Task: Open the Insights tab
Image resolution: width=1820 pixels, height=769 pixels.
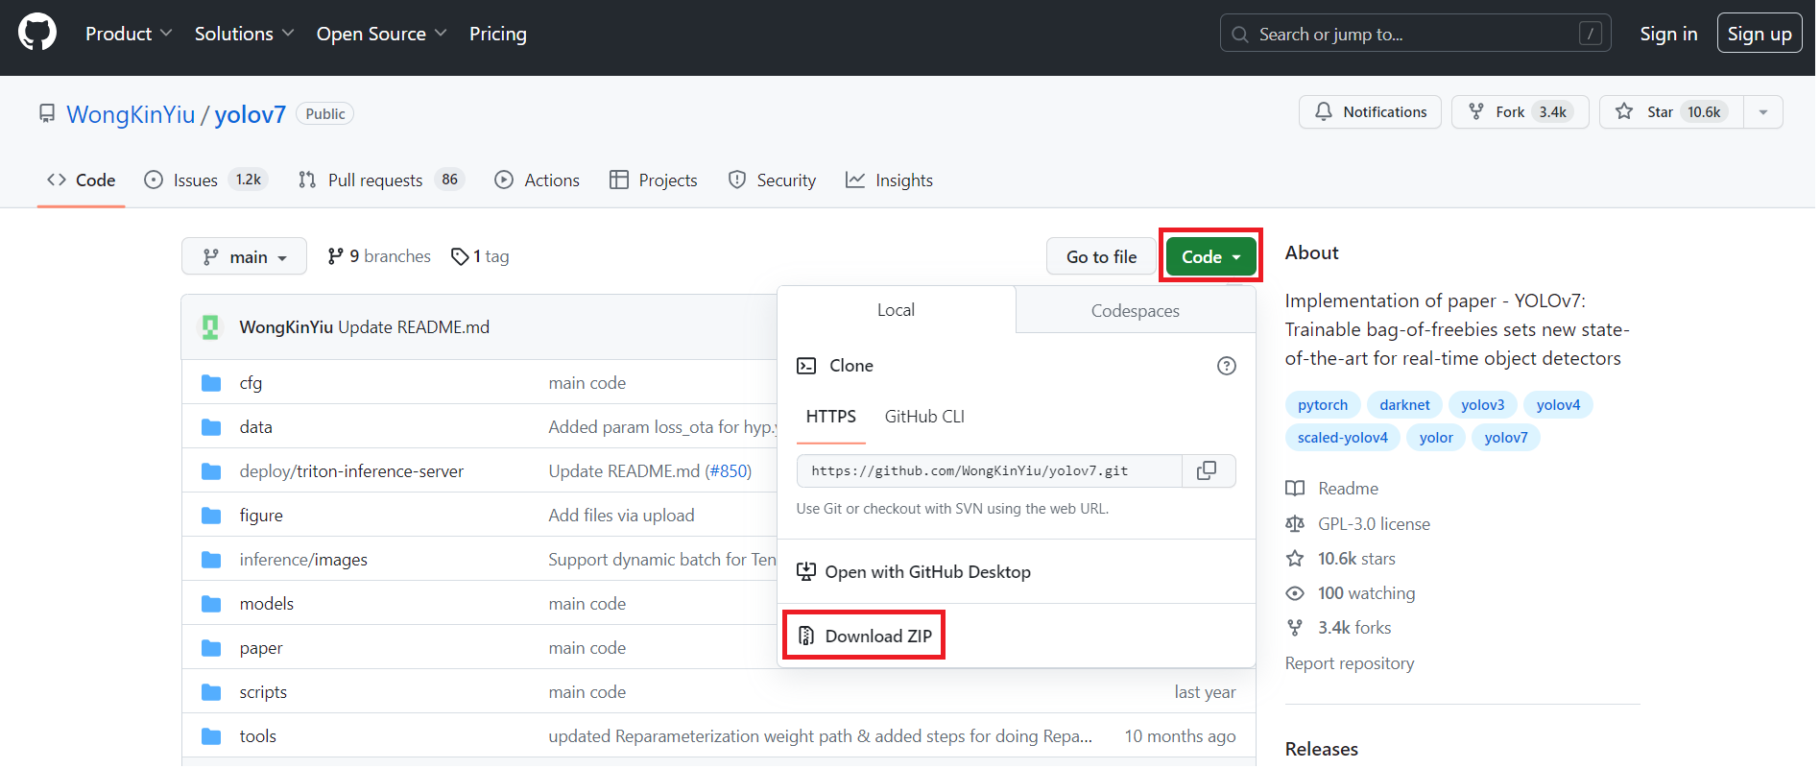Action: tap(889, 180)
